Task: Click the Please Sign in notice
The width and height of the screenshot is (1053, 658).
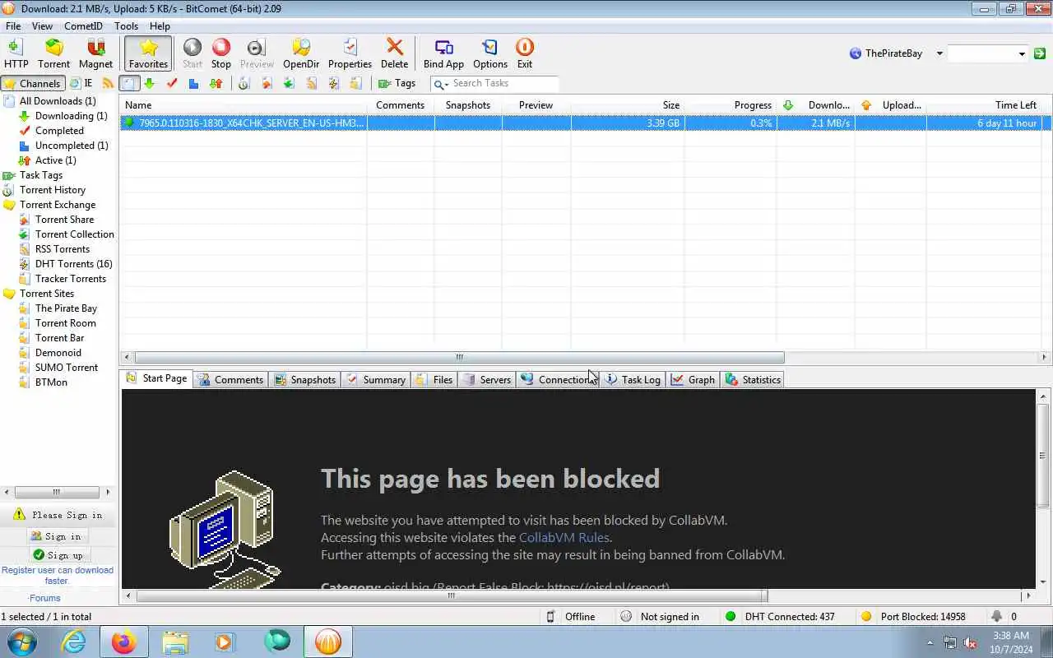Action: click(x=58, y=515)
